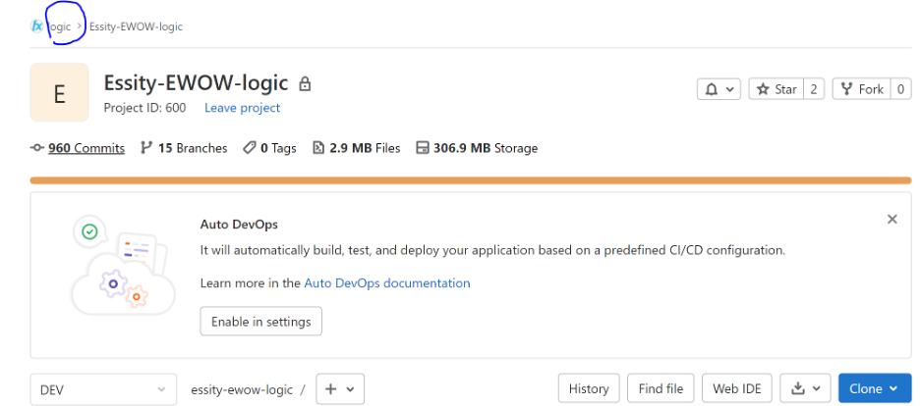This screenshot has width=920, height=406.
Task: Open Auto DevOps documentation link
Action: [386, 283]
